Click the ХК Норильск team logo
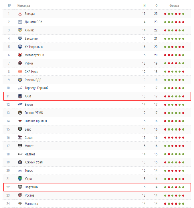This screenshot has height=208, width=194. click(x=20, y=47)
